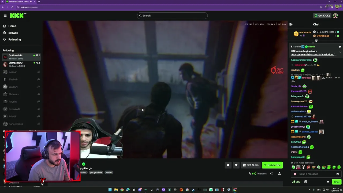Screen dimensions: 343x193
Task: Open Thabah offline channel
Action: (x=21, y=79)
